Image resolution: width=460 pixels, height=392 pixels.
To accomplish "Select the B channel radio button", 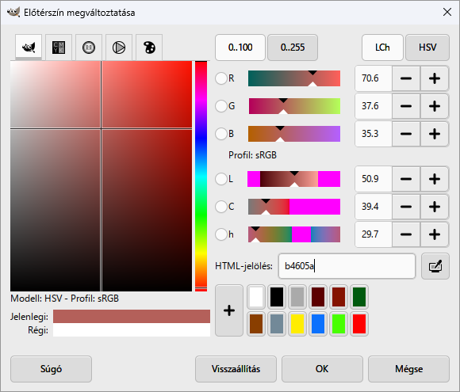I will [x=221, y=134].
